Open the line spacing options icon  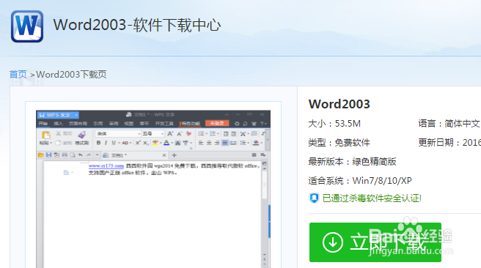tap(243, 143)
